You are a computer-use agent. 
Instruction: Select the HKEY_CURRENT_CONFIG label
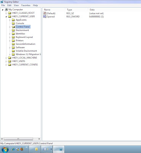(25, 65)
